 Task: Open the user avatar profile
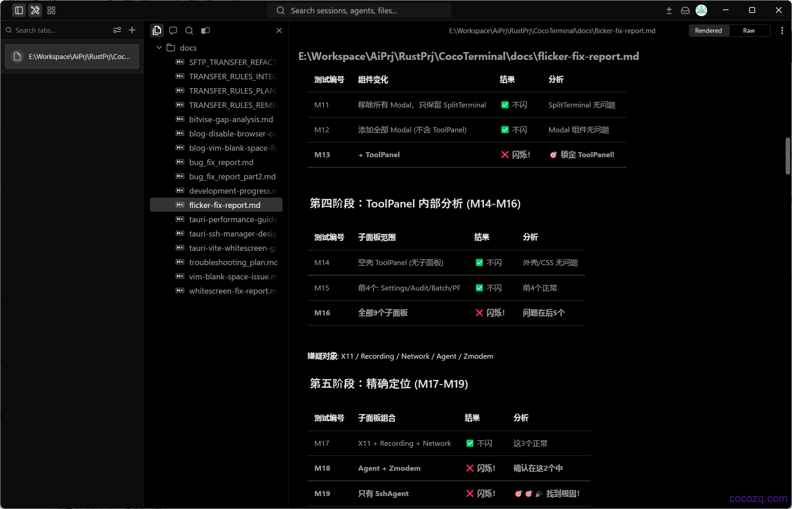tap(702, 10)
